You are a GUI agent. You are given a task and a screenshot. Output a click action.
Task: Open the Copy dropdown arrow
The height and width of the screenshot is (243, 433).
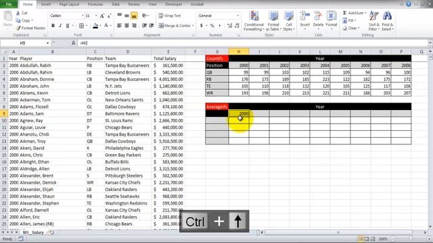tap(32, 21)
